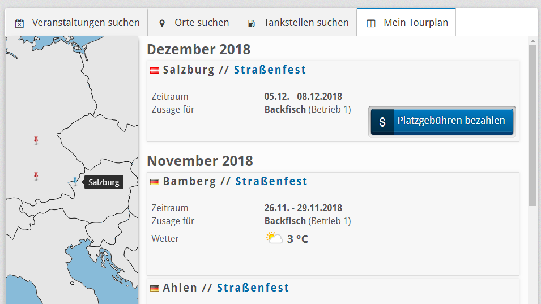The height and width of the screenshot is (304, 541).
Task: Open the Bamberg Straßenfest link
Action: (271, 181)
